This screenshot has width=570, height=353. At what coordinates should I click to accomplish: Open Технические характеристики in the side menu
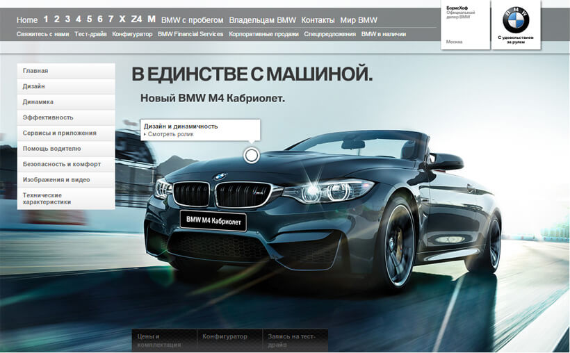66,199
